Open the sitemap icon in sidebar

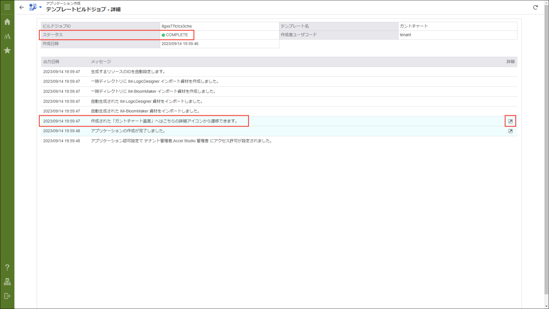(x=7, y=282)
